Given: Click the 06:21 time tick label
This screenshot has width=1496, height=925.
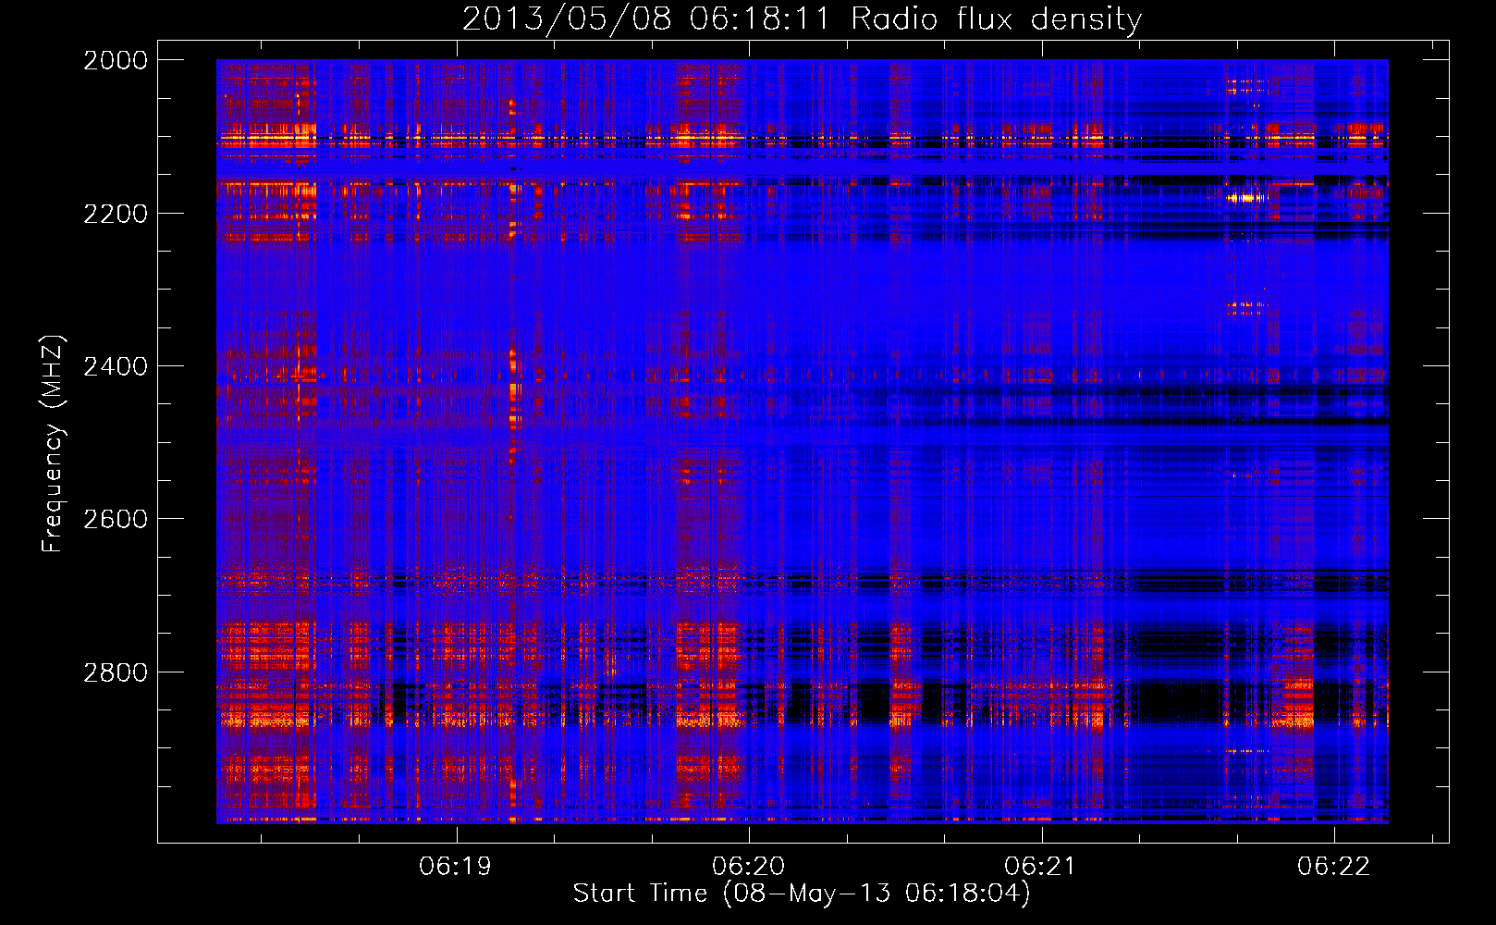Looking at the screenshot, I should coord(1041,866).
